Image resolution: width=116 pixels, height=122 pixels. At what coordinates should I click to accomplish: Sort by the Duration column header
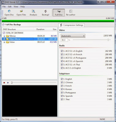click(x=40, y=29)
